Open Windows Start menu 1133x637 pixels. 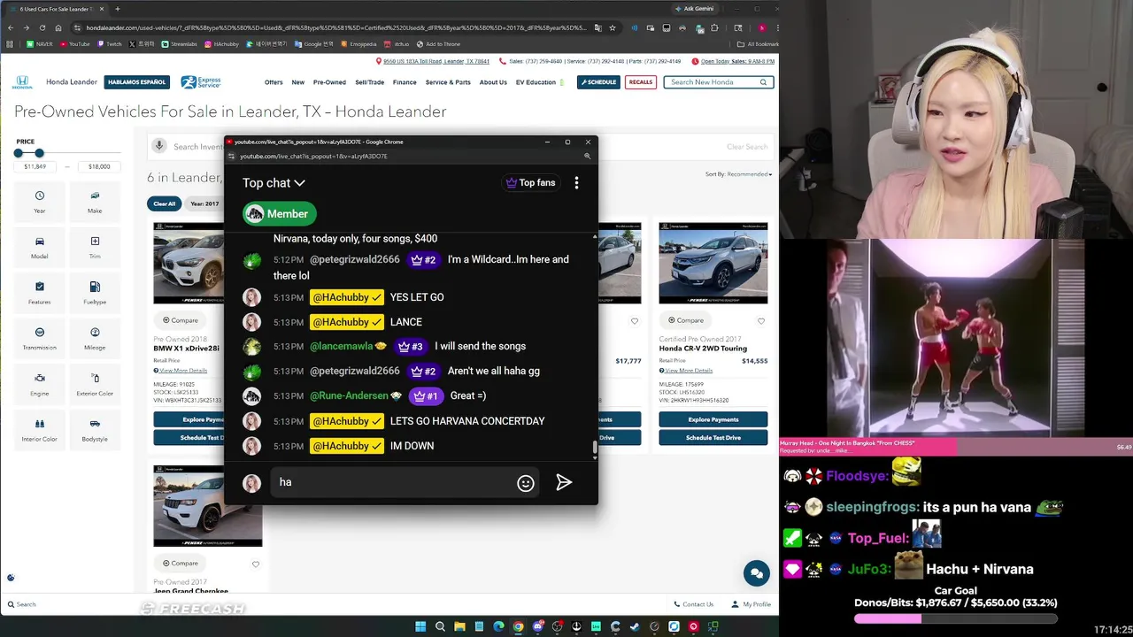tap(420, 626)
